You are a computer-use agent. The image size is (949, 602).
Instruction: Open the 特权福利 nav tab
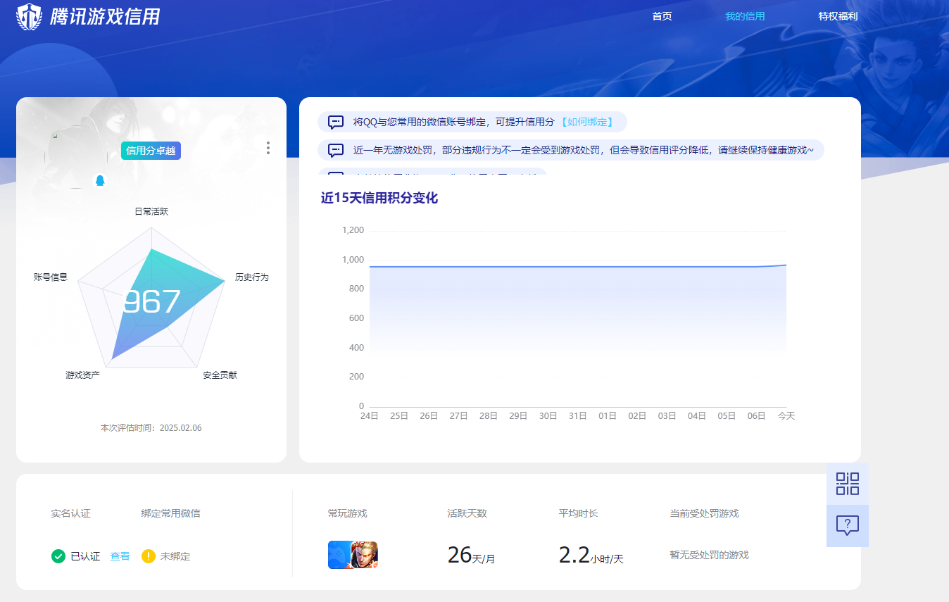(838, 16)
